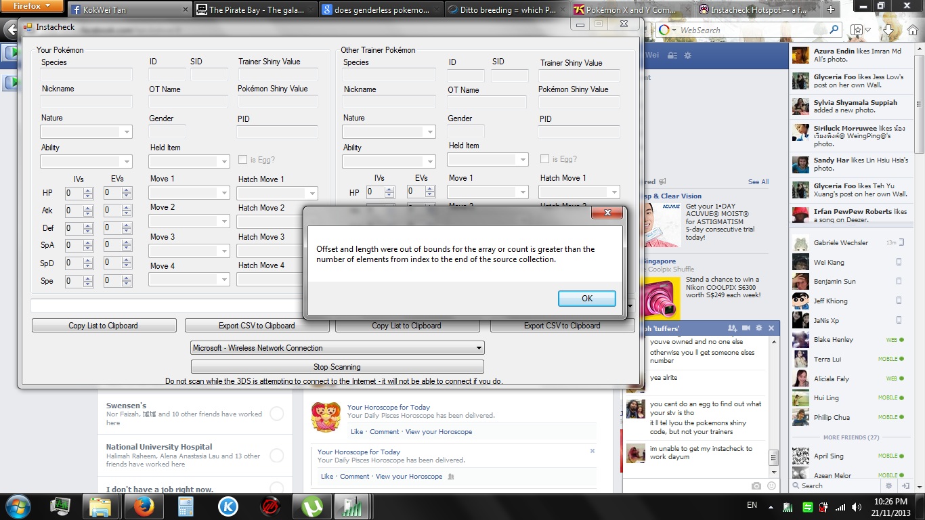The width and height of the screenshot is (925, 520).
Task: Switch to Pokémon X and Y Com... tab
Action: [x=631, y=9]
